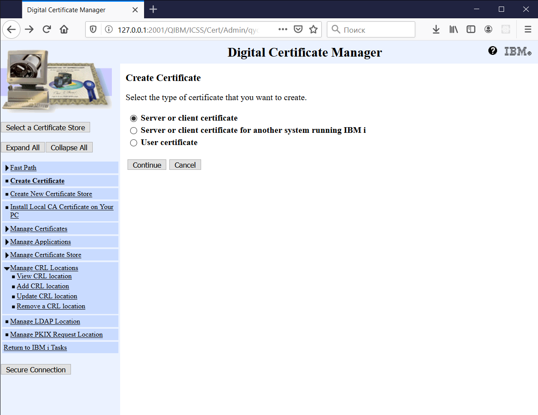Viewport: 538px width, 415px height.
Task: Click the Collapse All button
Action: coord(69,148)
